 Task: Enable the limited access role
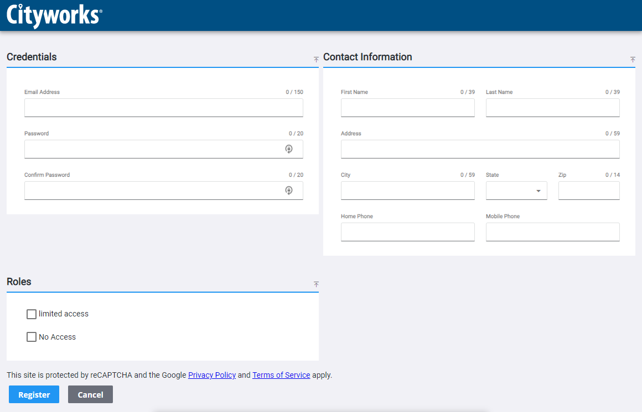[x=32, y=314]
